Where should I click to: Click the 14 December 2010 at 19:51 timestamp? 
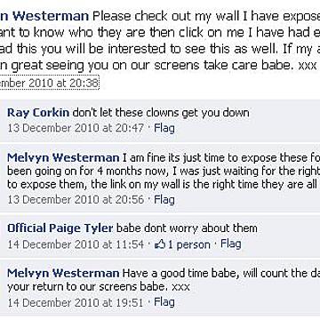coord(76,302)
